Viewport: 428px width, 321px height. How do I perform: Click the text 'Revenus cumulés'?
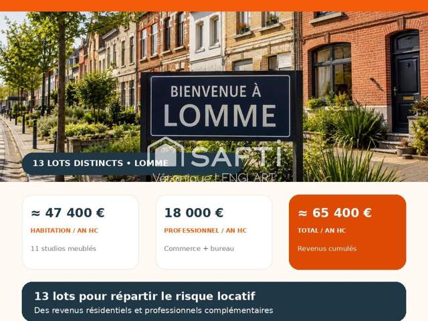pos(327,249)
